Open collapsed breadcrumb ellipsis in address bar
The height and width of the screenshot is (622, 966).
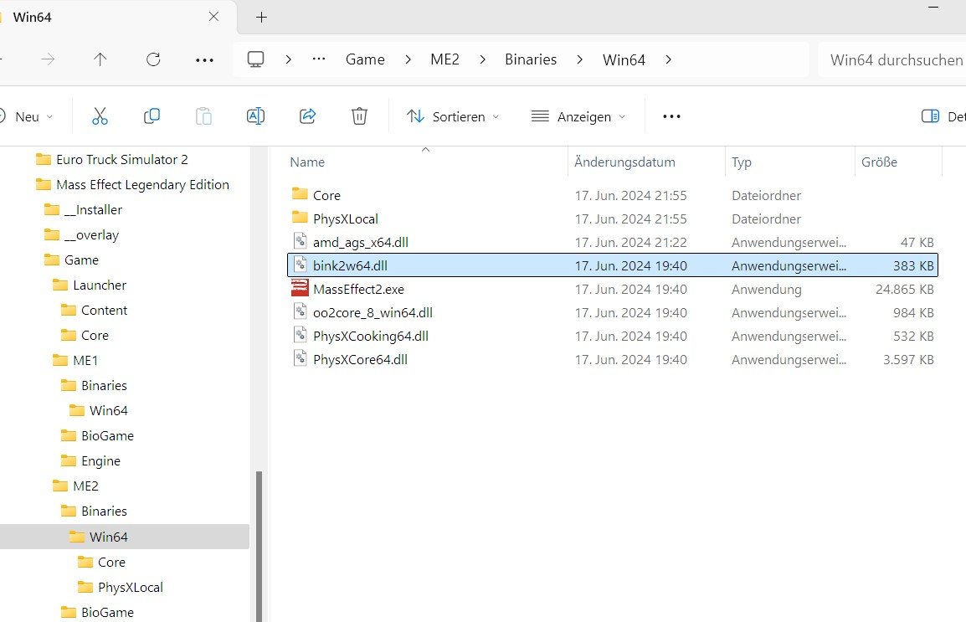coord(318,59)
